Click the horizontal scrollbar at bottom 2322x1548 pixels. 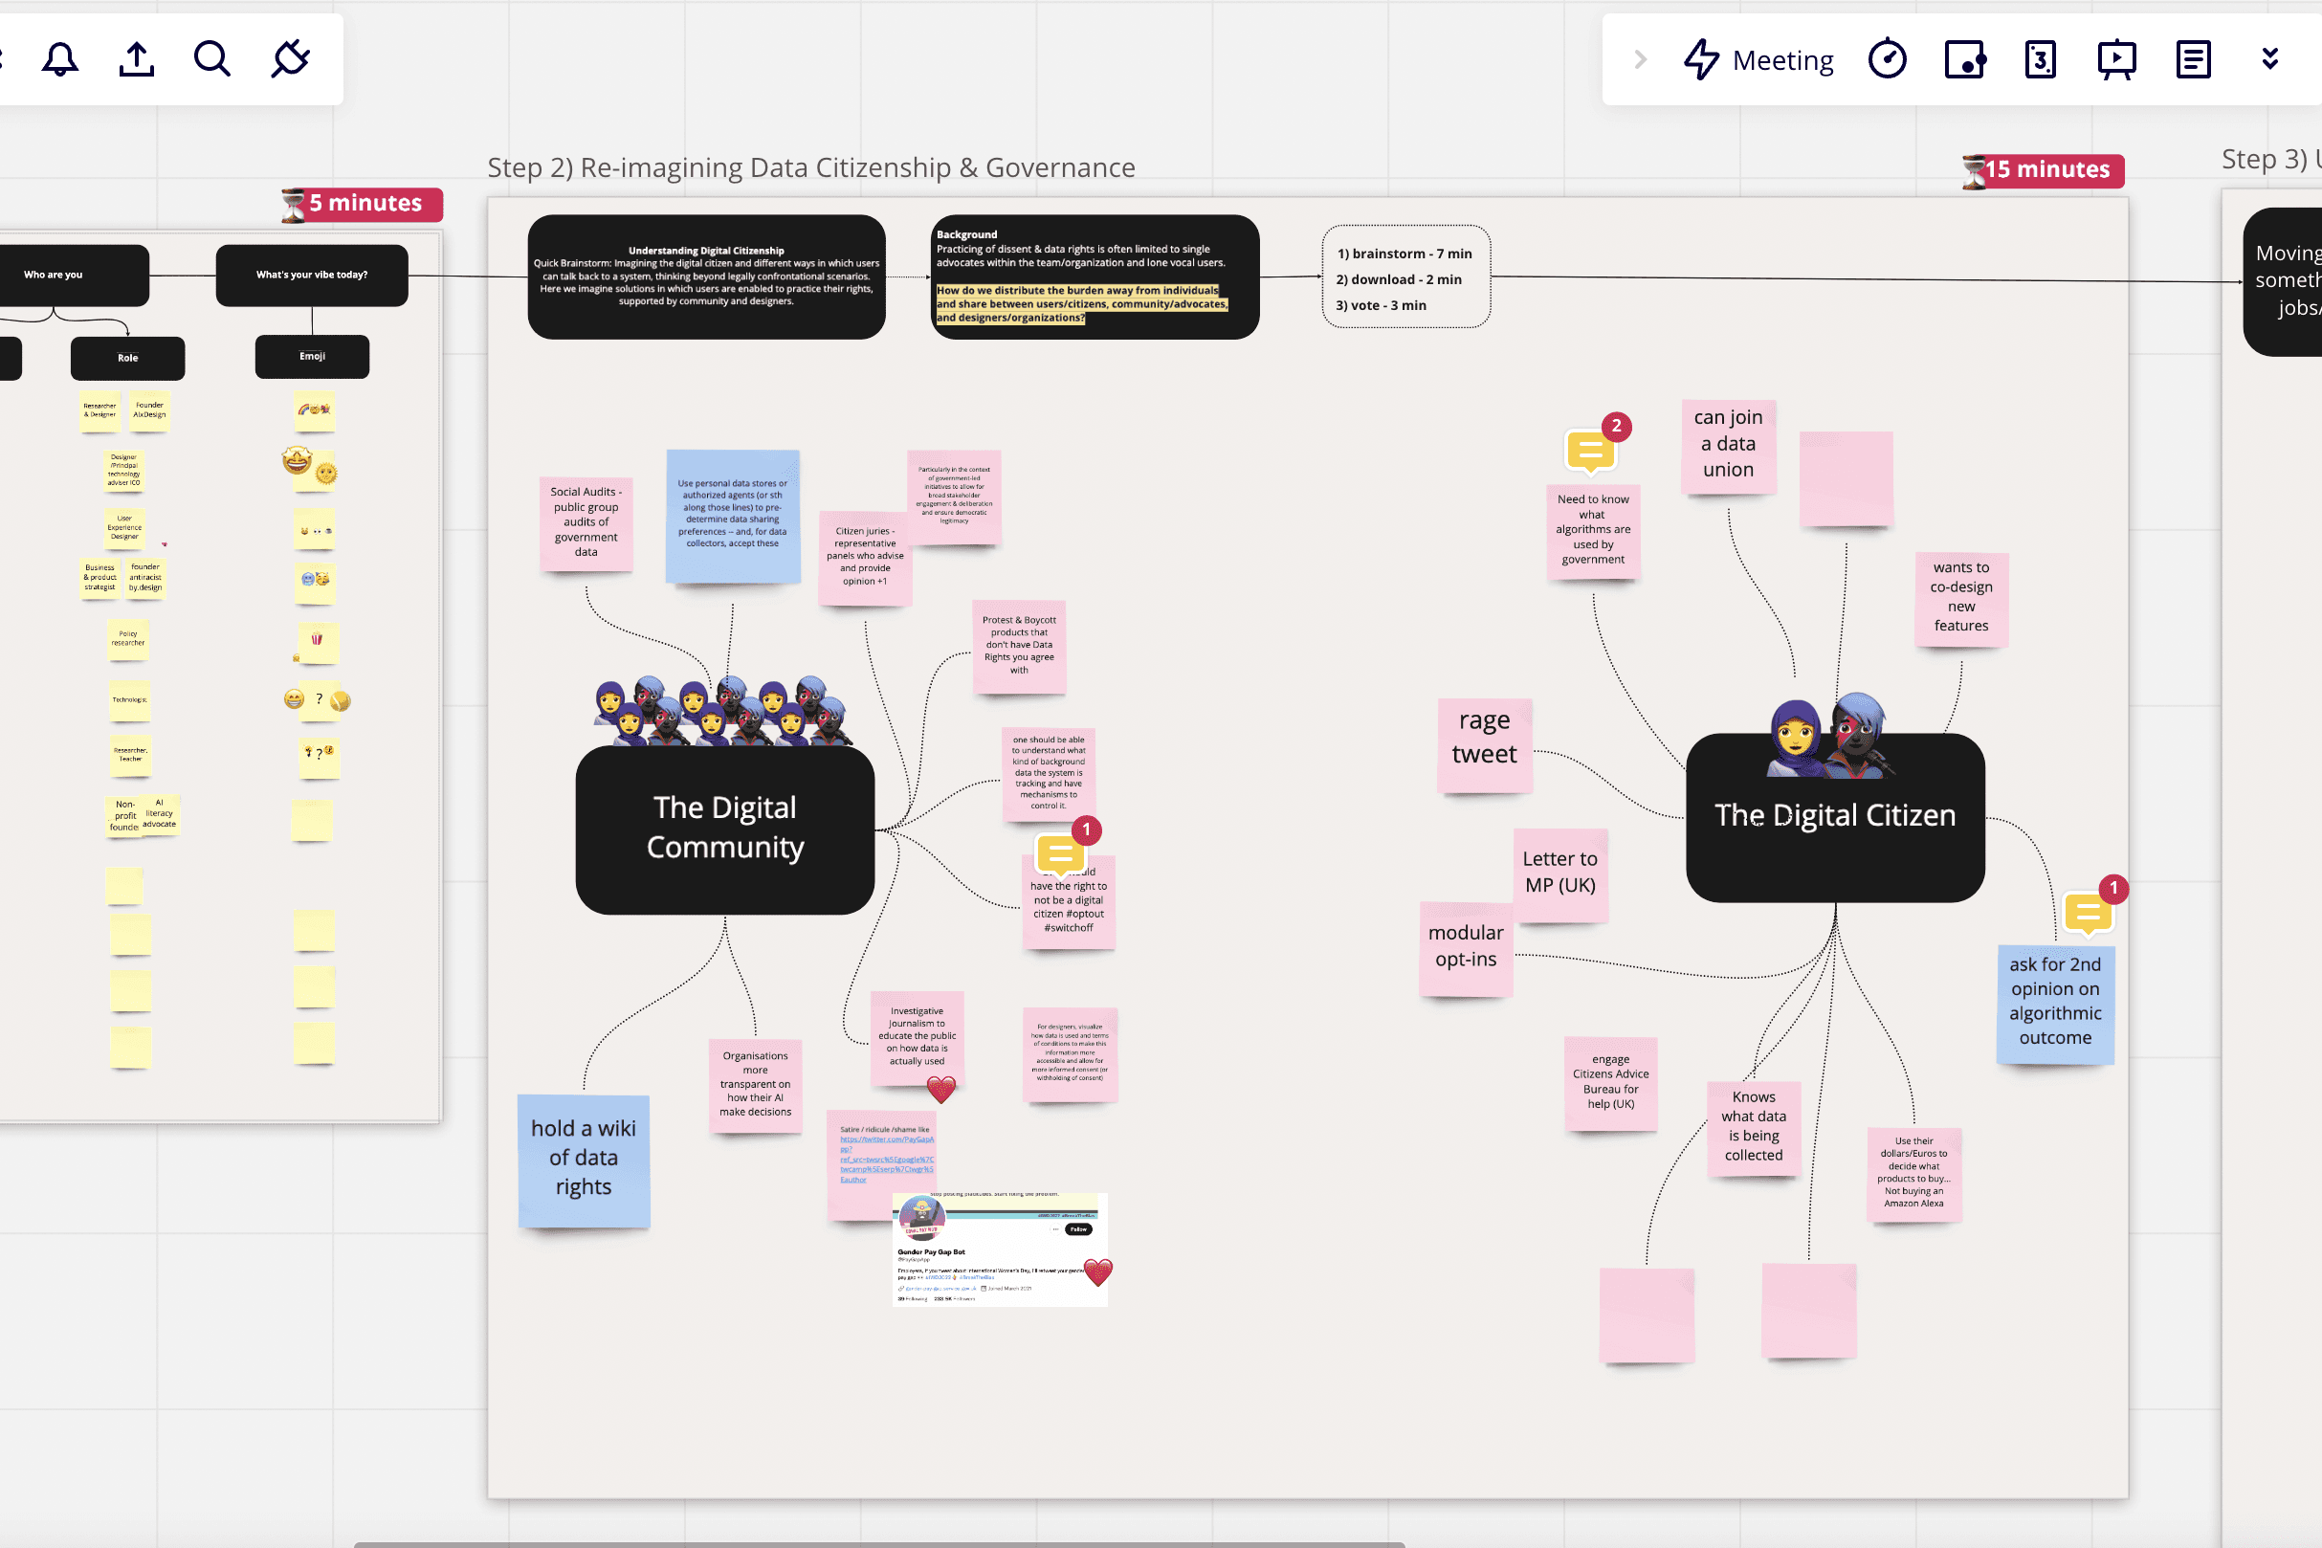point(878,1543)
